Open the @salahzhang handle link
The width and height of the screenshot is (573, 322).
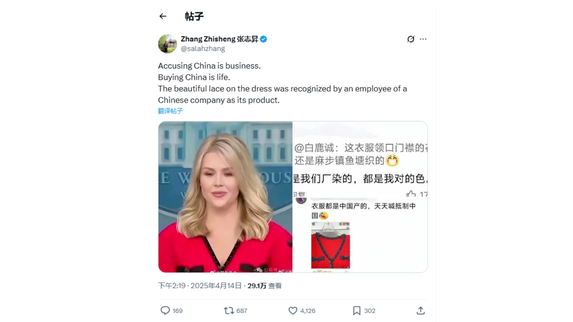click(x=203, y=49)
